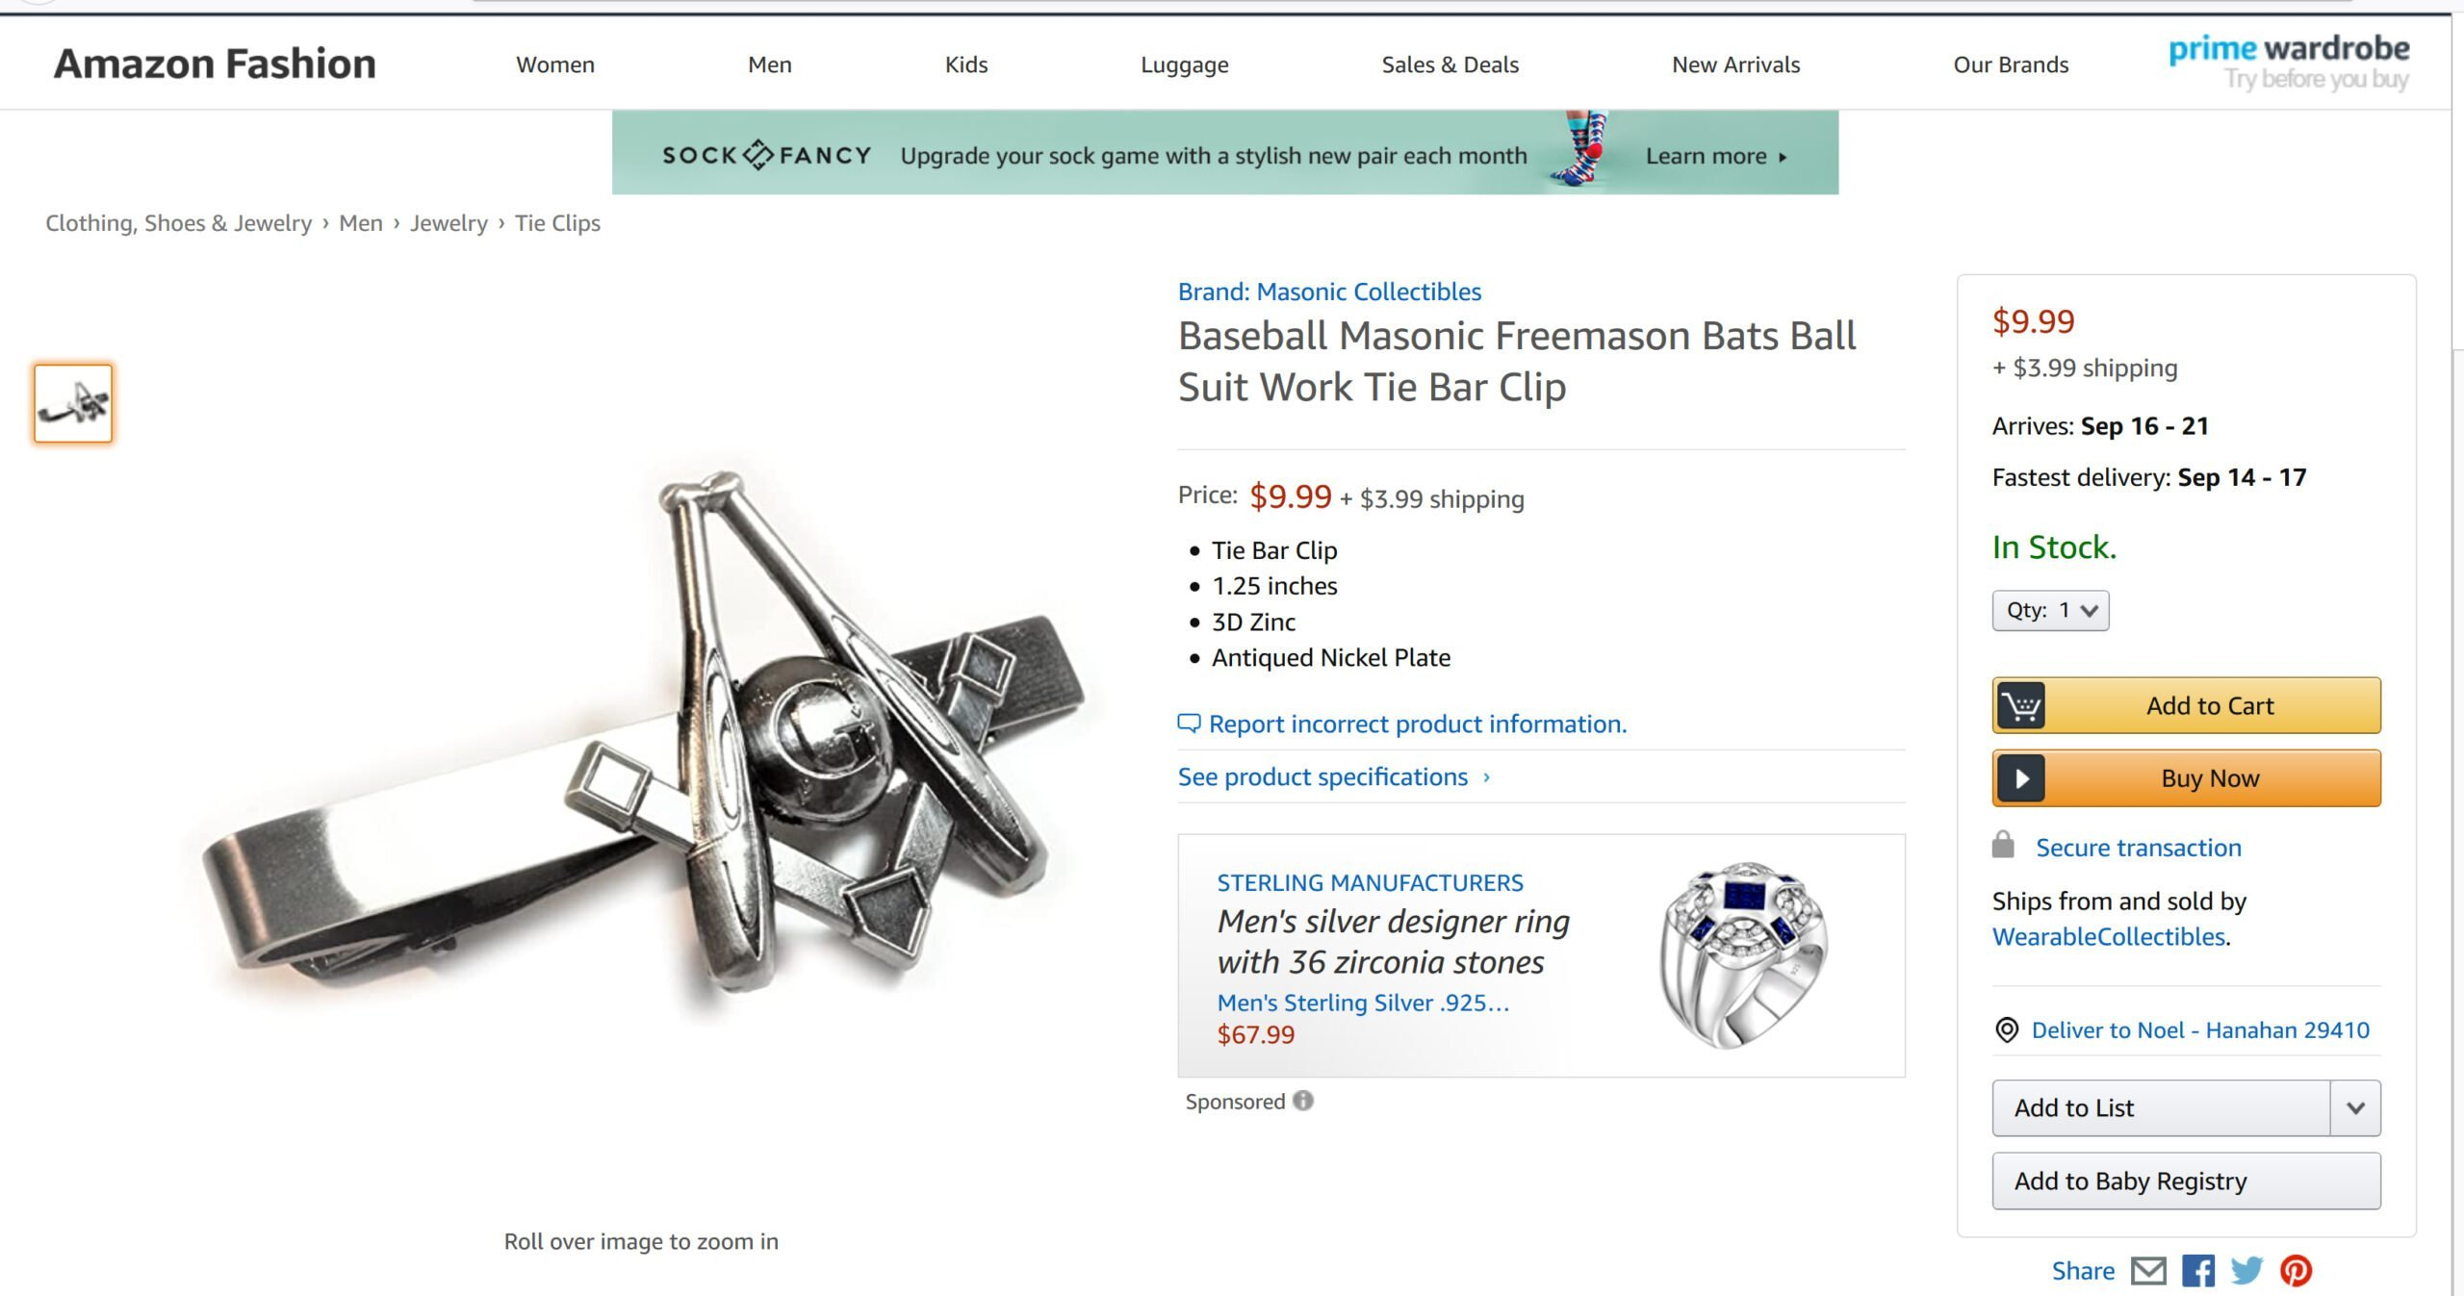
Task: Click the Sponsored info icon
Action: 1302,1101
